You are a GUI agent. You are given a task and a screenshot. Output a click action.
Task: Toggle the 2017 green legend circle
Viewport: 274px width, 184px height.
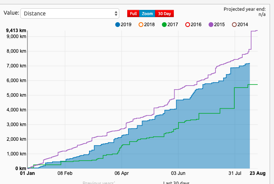pyautogui.click(x=164, y=25)
